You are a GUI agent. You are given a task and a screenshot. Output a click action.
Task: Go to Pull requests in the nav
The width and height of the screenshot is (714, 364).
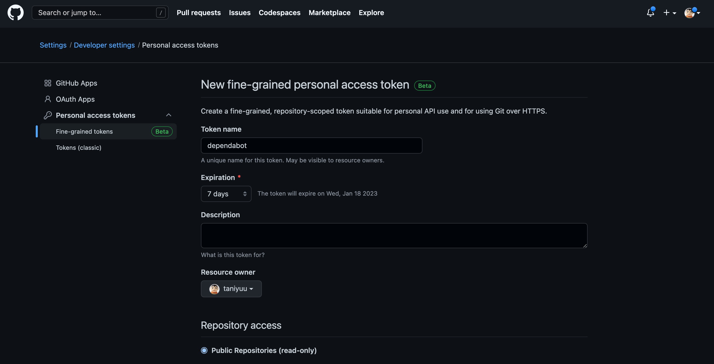[x=199, y=13]
